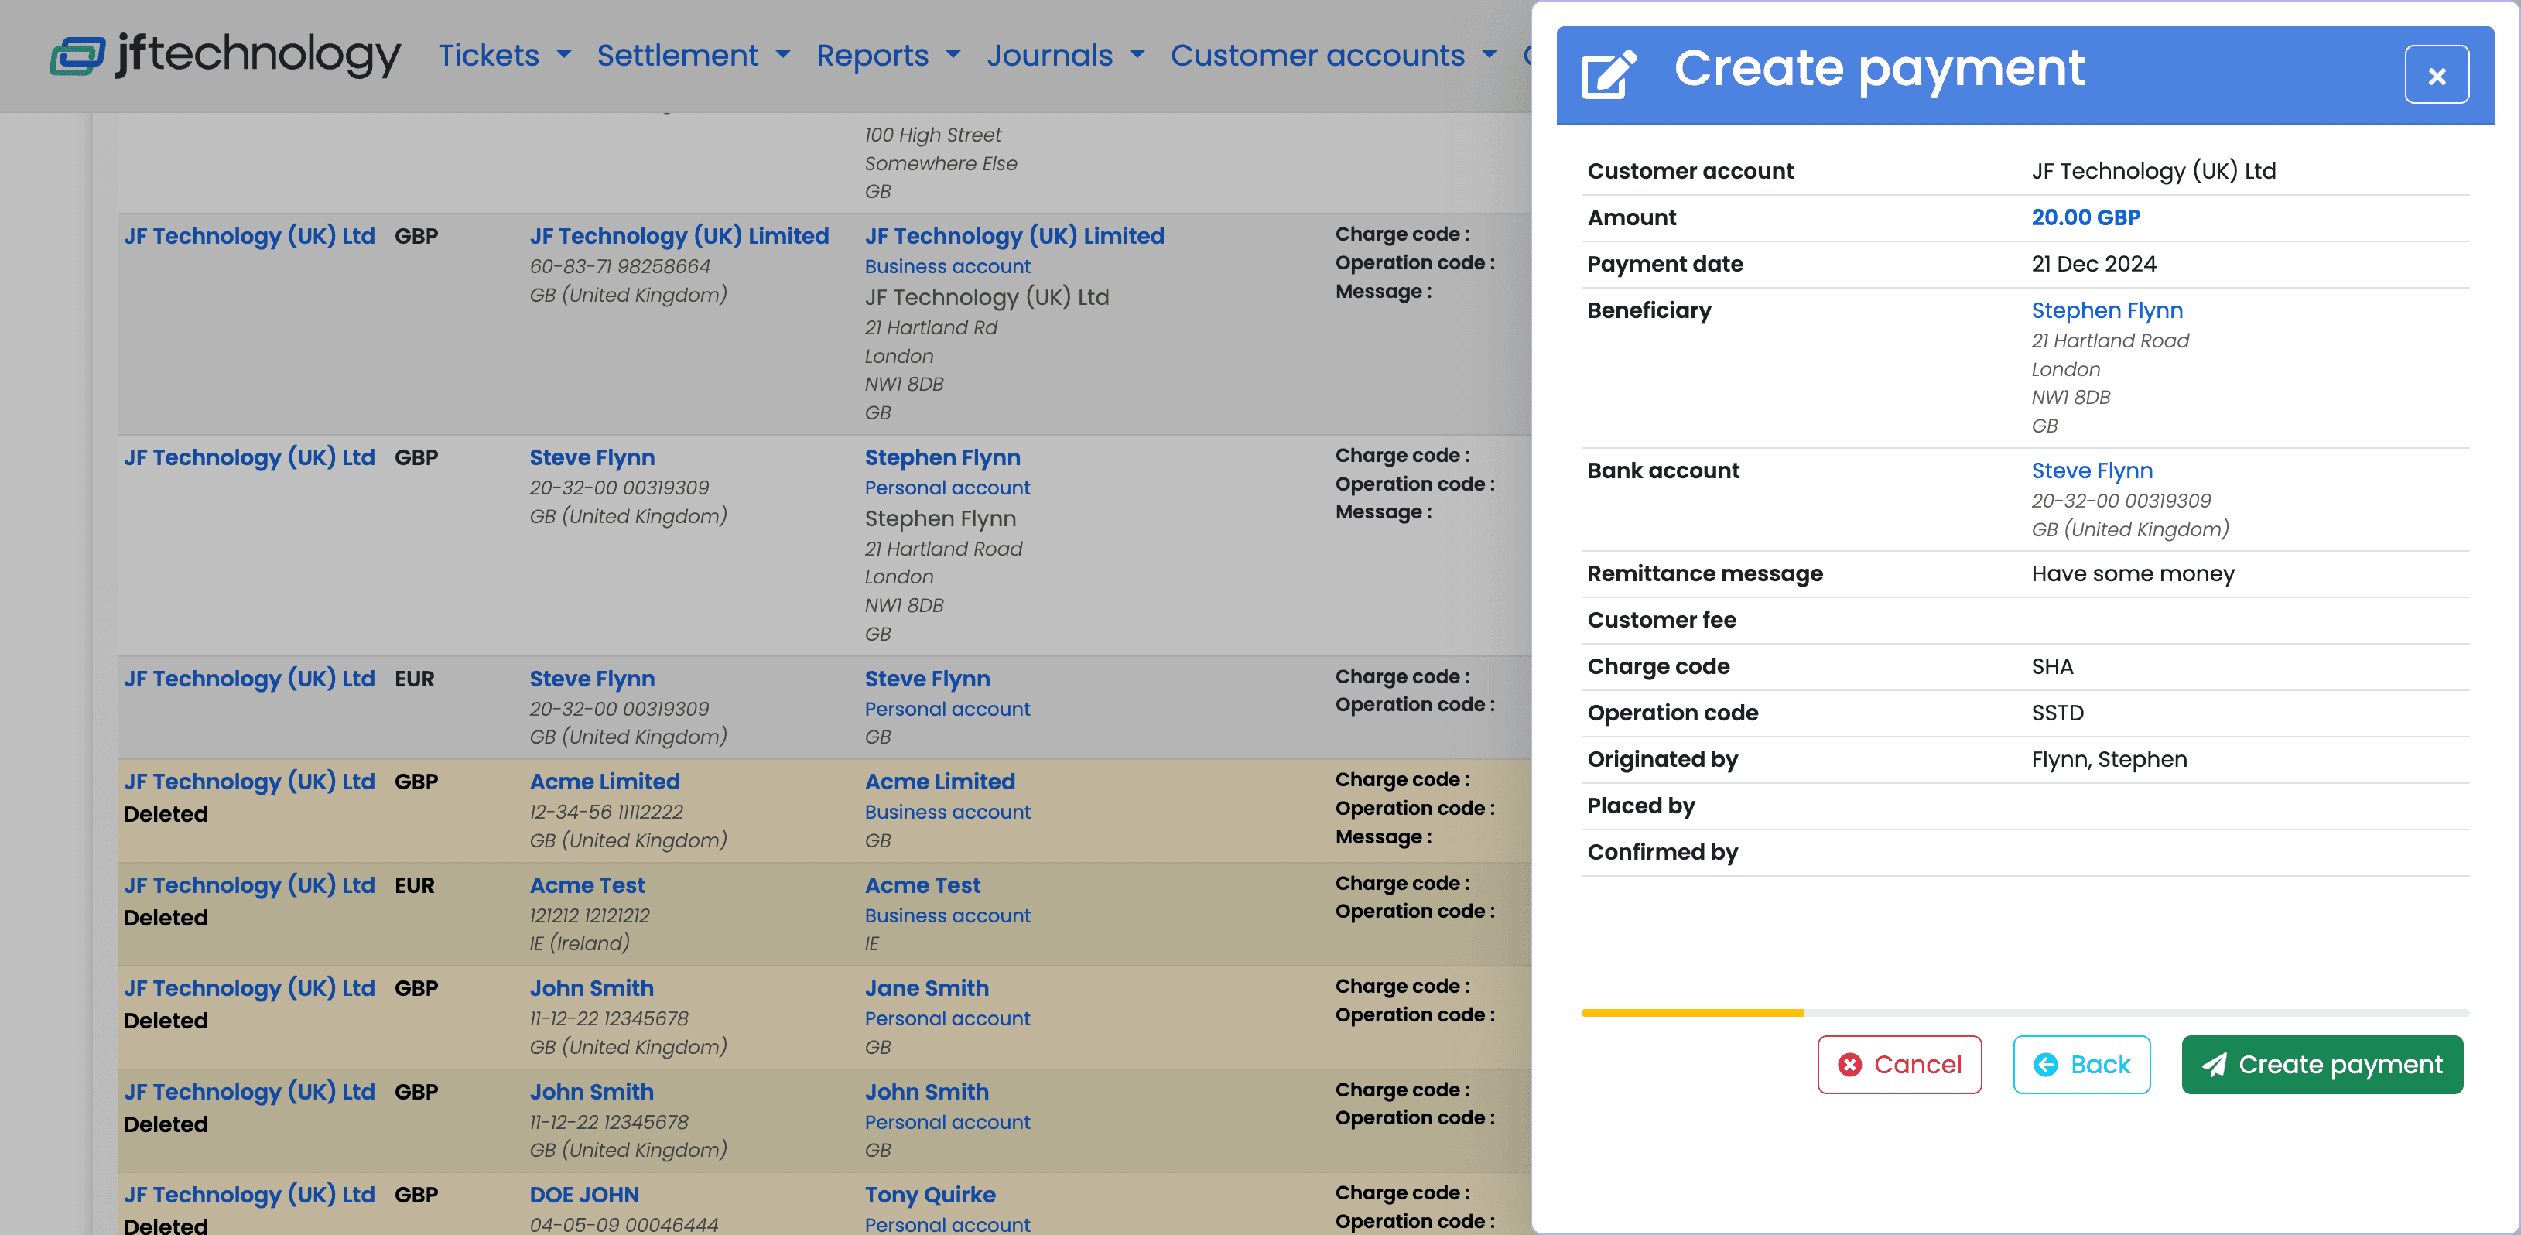2521x1235 pixels.
Task: Expand the Reports dropdown caret
Action: pyautogui.click(x=953, y=54)
